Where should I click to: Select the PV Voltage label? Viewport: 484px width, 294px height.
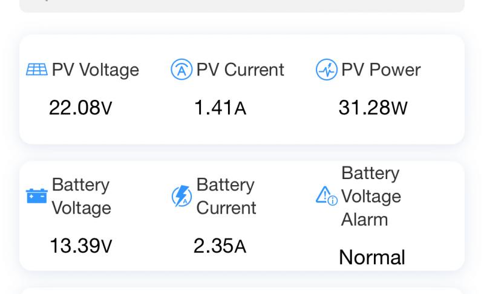[x=95, y=70]
